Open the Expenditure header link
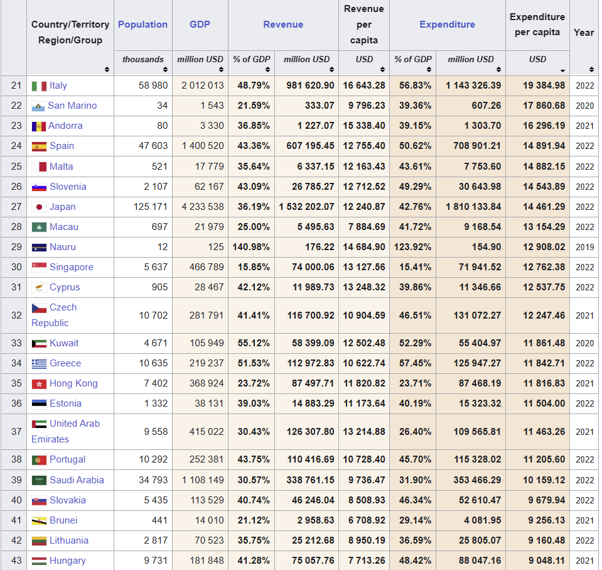The width and height of the screenshot is (602, 570). click(x=448, y=25)
